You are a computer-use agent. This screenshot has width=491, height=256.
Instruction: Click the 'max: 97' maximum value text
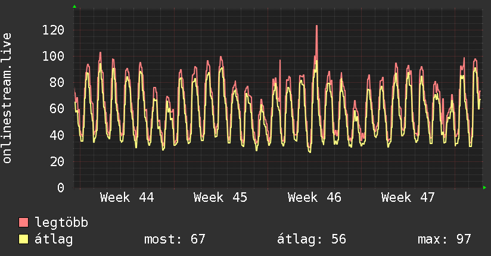(445, 239)
